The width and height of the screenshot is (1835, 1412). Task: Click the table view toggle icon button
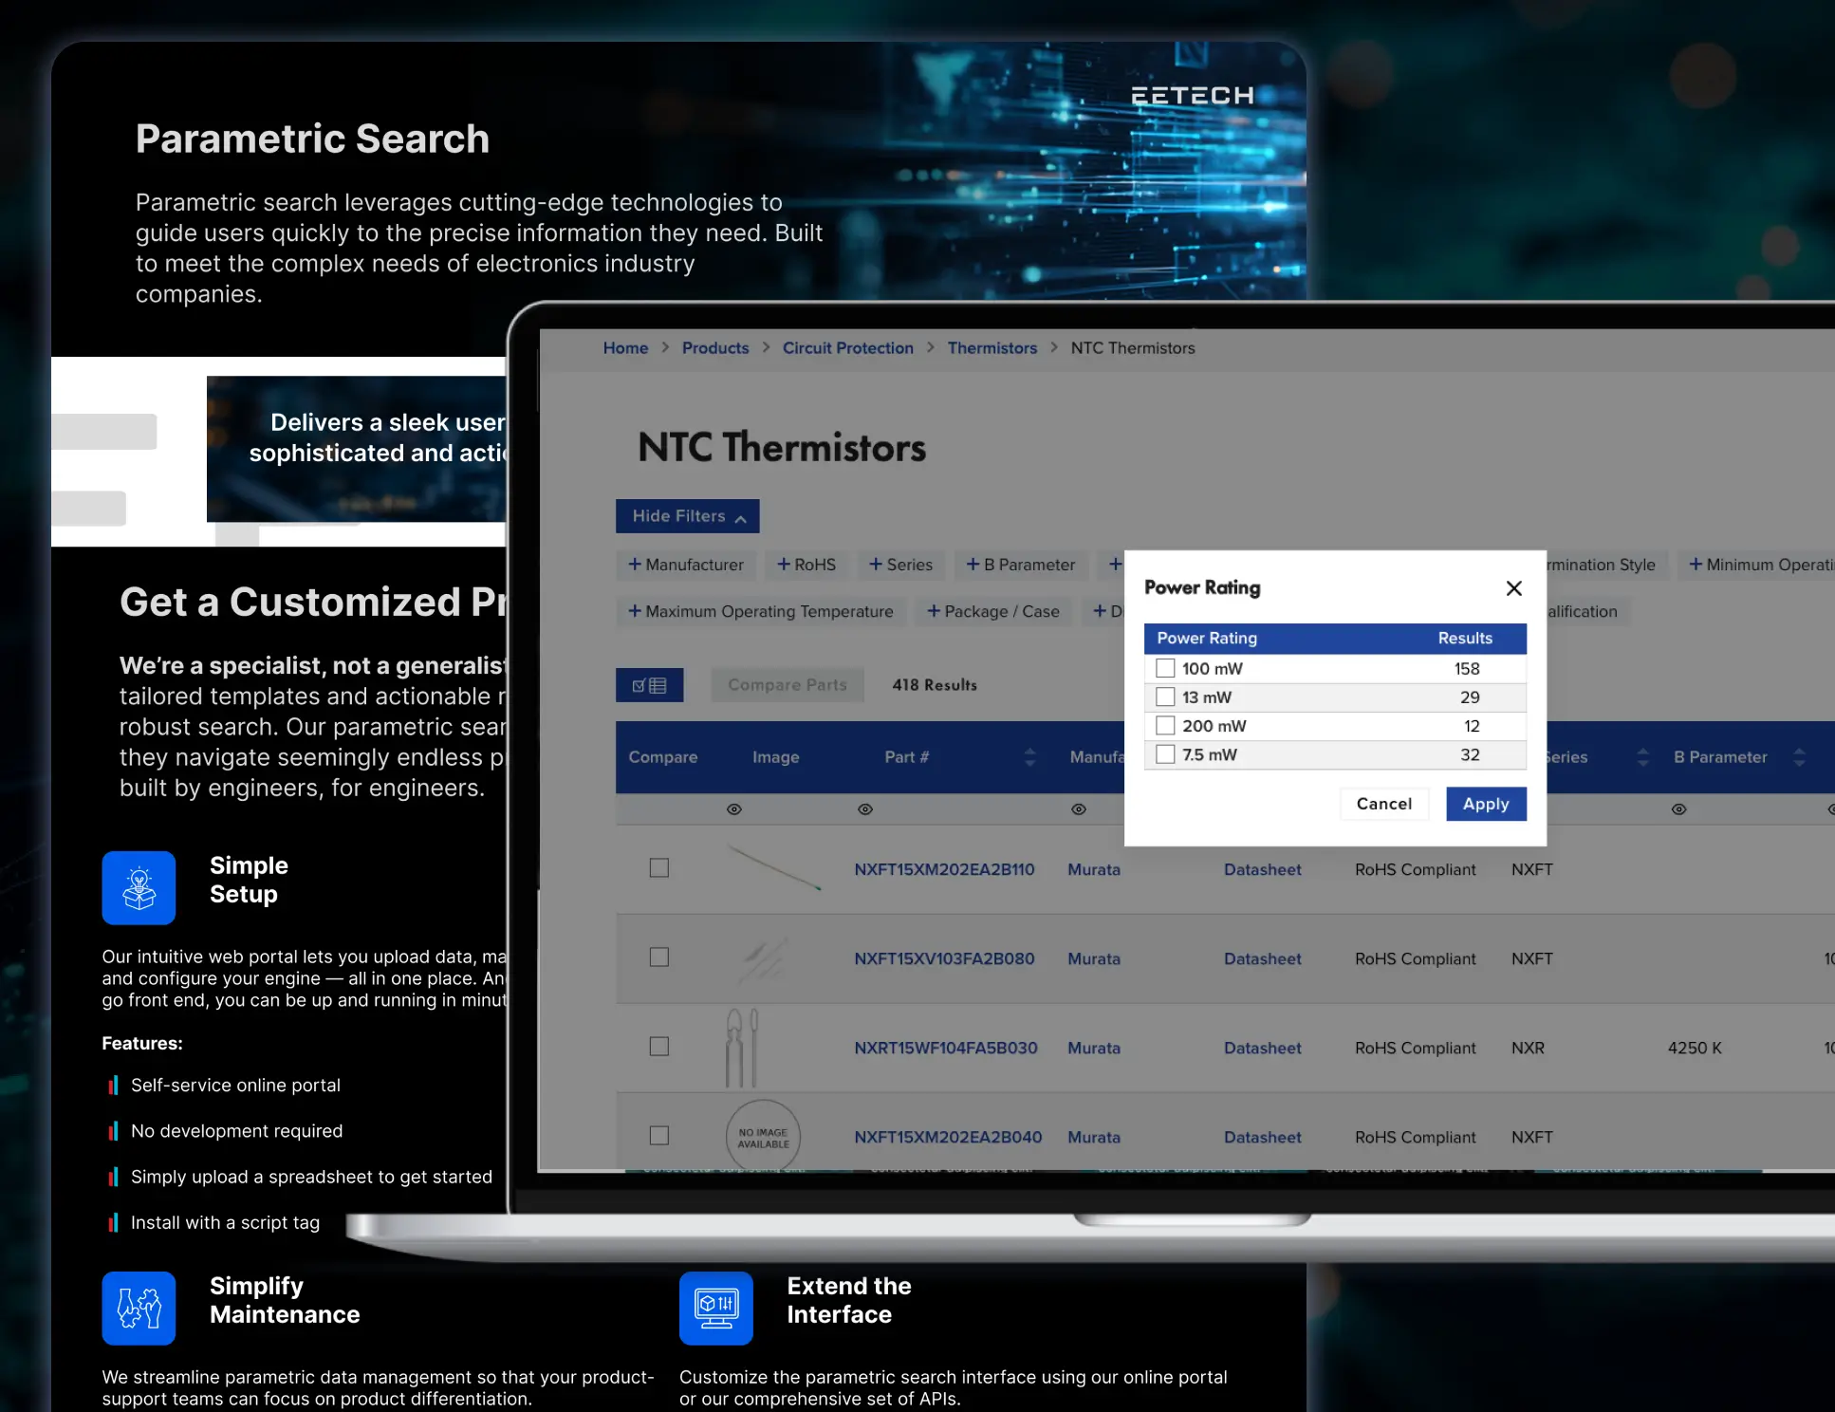[649, 685]
